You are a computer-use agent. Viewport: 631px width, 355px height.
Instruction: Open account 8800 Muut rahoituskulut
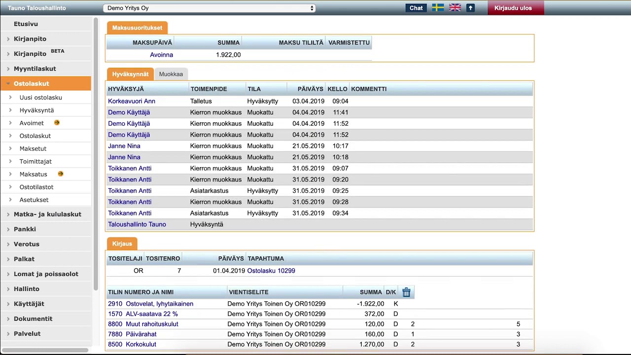pyautogui.click(x=143, y=324)
